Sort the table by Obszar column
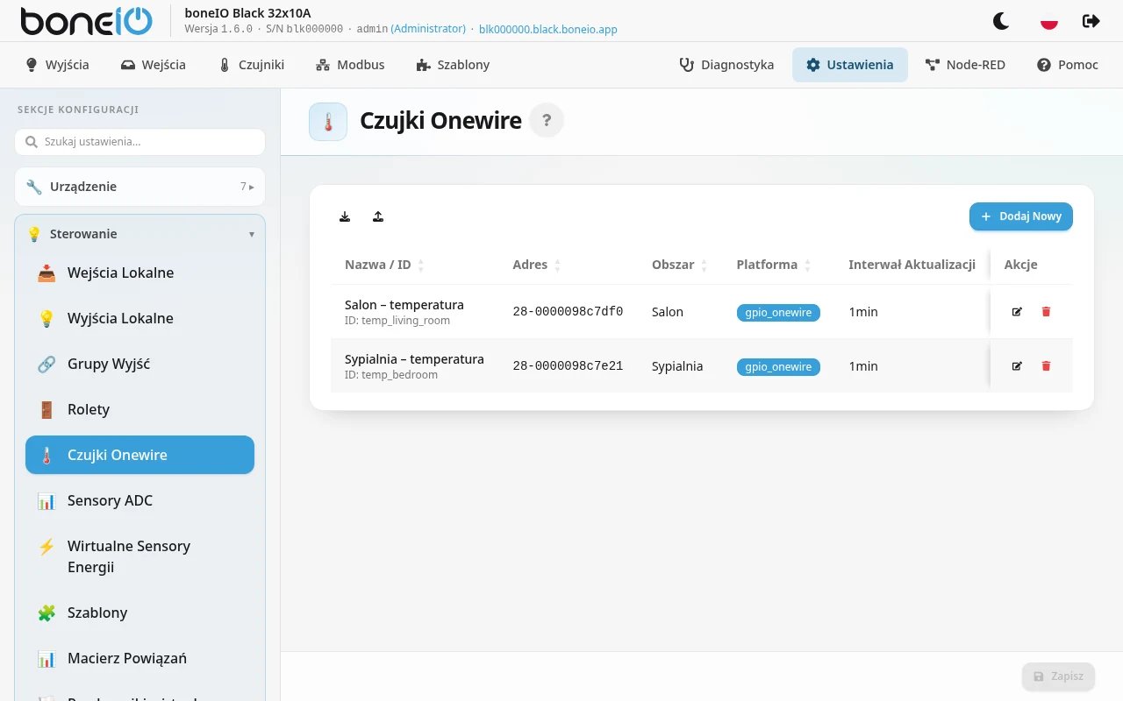 704,265
